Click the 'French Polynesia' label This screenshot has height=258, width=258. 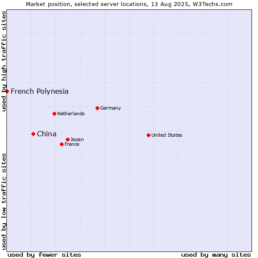point(40,92)
